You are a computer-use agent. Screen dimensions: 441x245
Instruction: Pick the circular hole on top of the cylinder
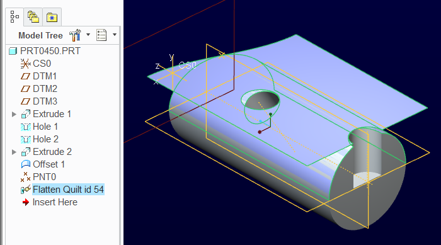point(260,100)
